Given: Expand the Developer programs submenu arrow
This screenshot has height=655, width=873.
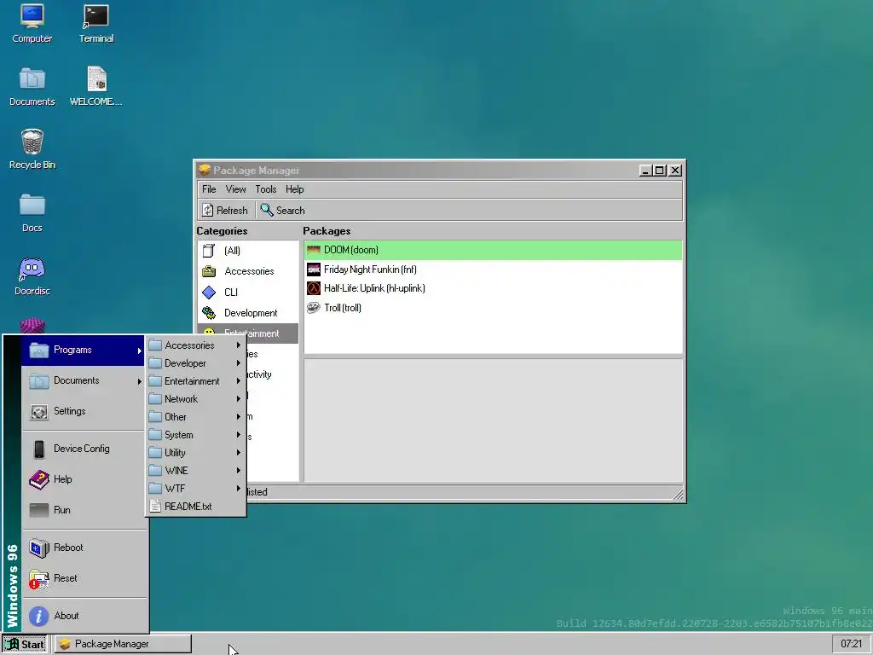Looking at the screenshot, I should pyautogui.click(x=239, y=363).
